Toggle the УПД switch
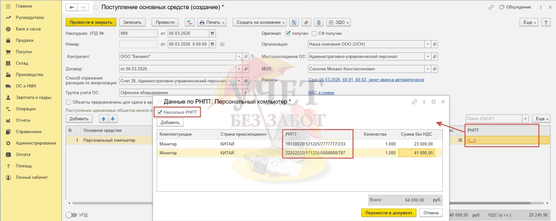This screenshot has width=556, height=221. pyautogui.click(x=71, y=215)
